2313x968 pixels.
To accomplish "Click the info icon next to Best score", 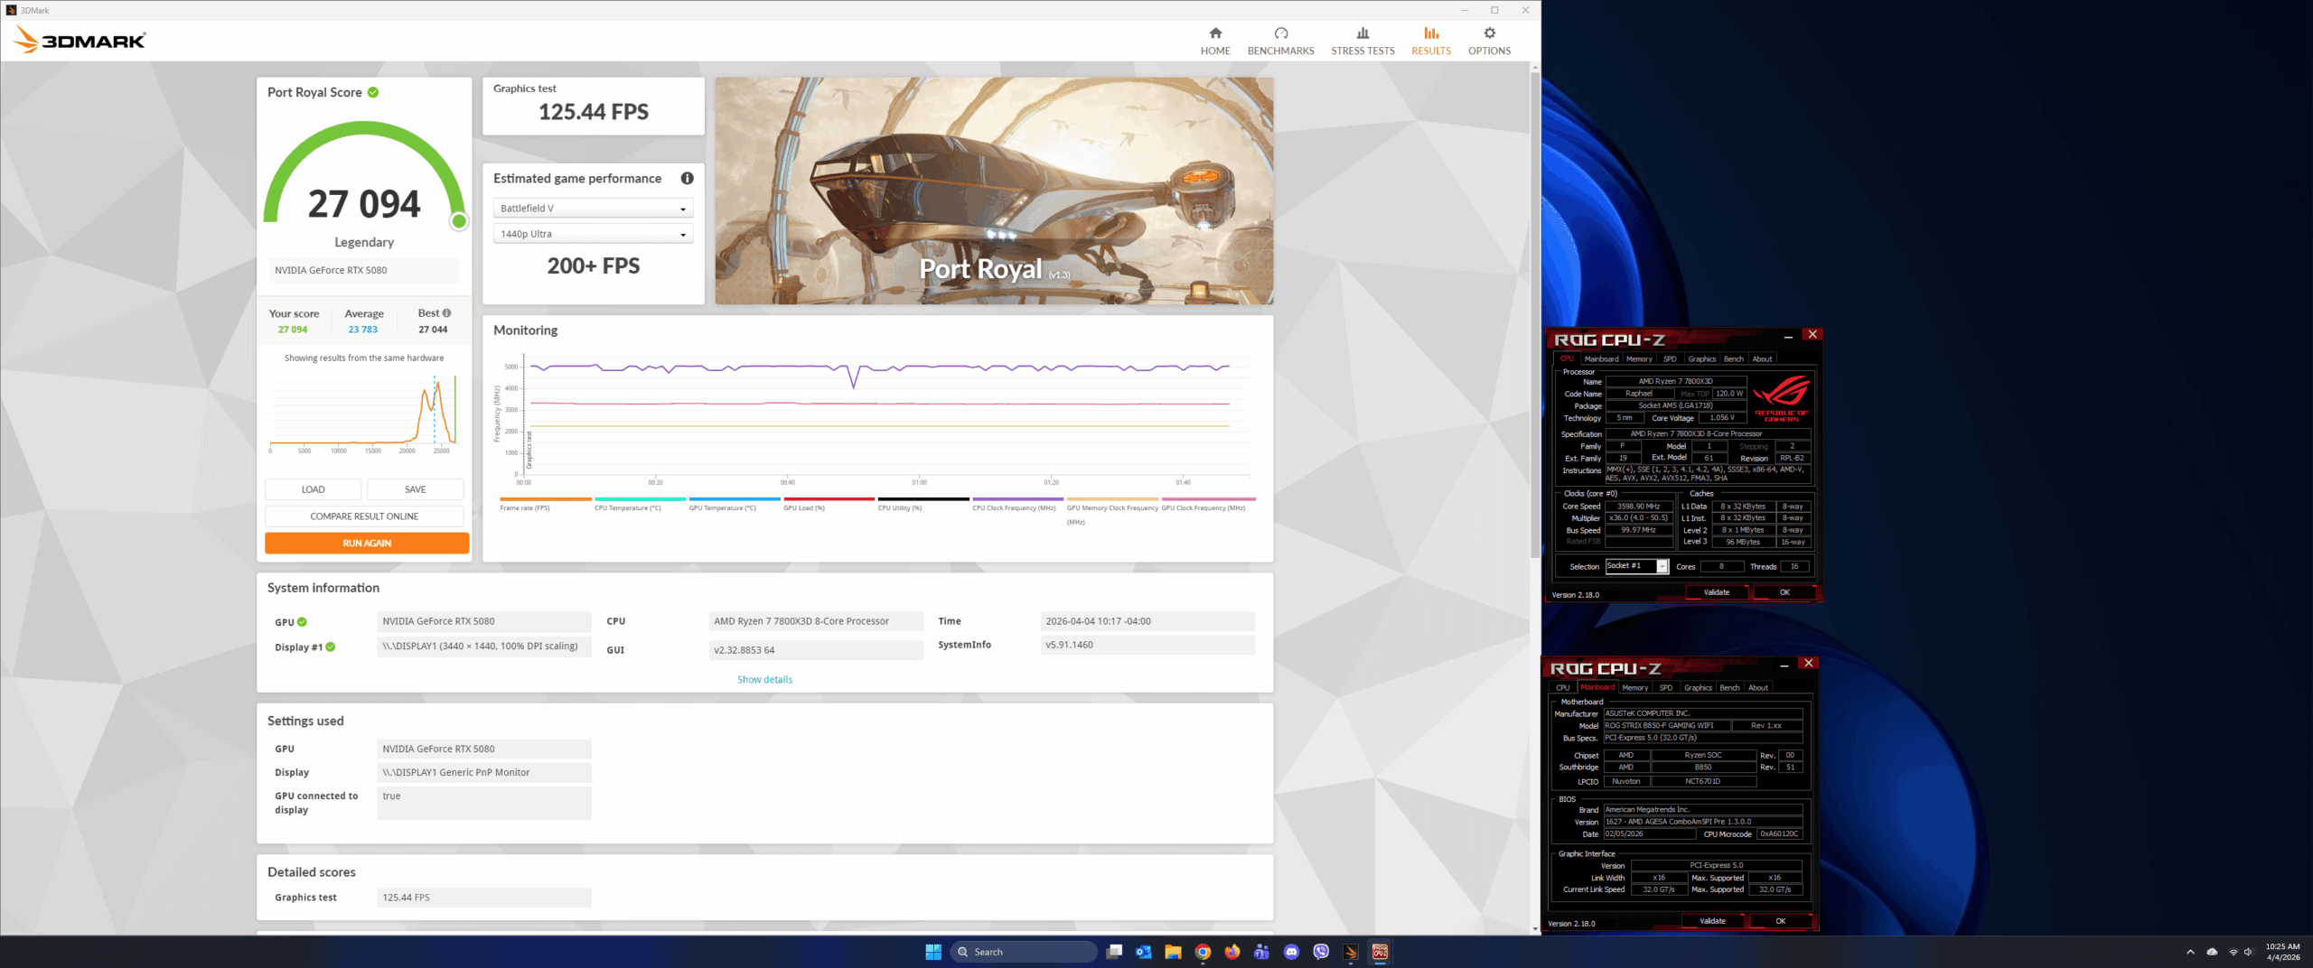I will tap(446, 313).
